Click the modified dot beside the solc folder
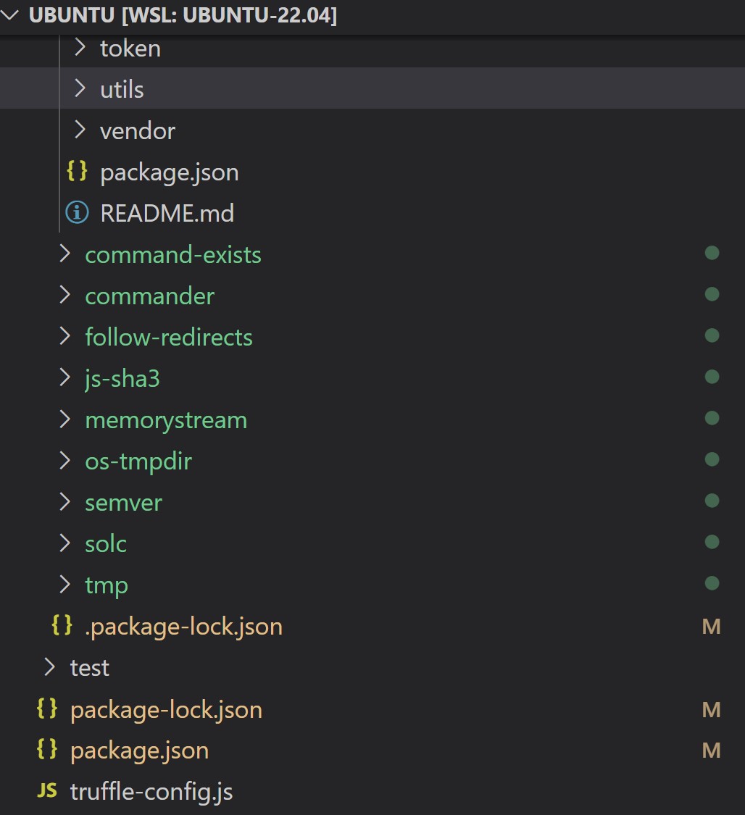The image size is (745, 815). pyautogui.click(x=711, y=543)
